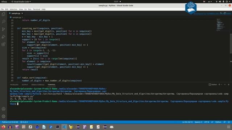Open the Search view in activity bar

pyautogui.click(x=3, y=22)
